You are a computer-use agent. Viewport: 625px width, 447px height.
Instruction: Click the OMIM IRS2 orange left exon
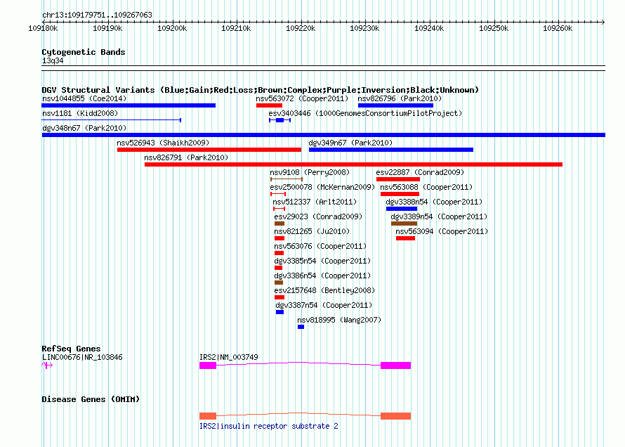tap(208, 416)
